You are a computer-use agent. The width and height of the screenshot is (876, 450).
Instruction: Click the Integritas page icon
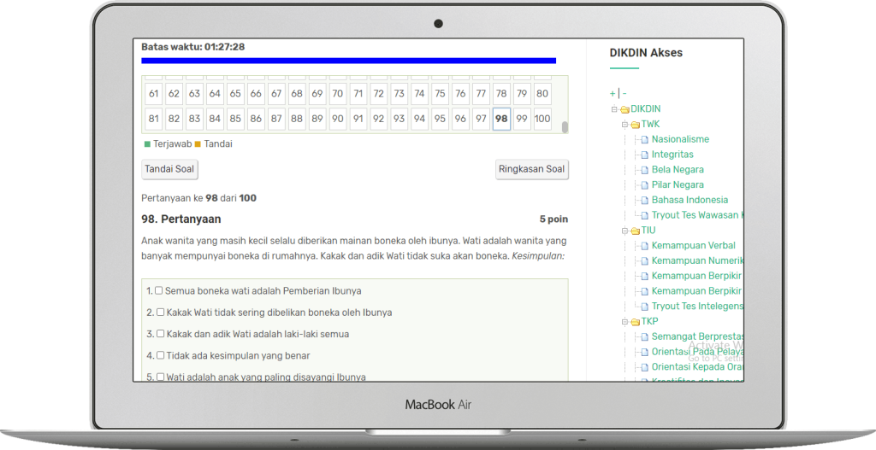pos(645,155)
